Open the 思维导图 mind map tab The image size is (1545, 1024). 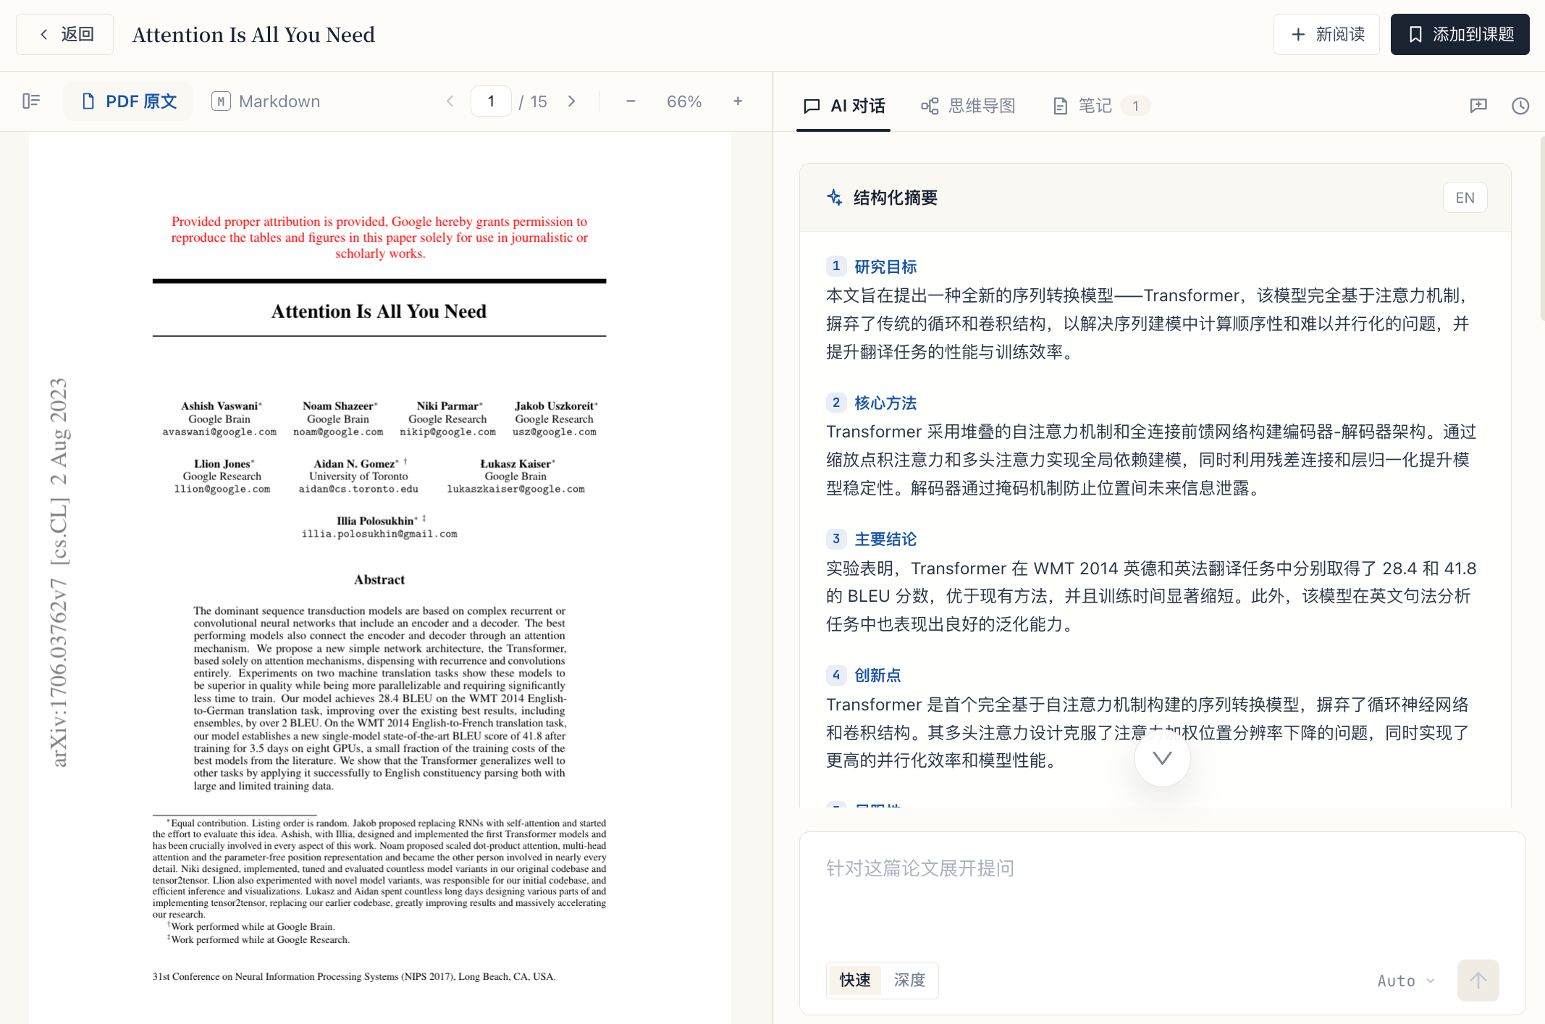pos(968,106)
